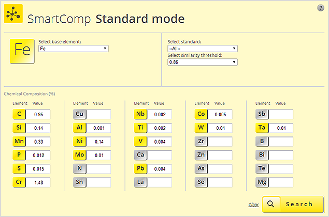This screenshot has width=329, height=217.
Task: Click the Ti element tile
Action: pos(140,128)
